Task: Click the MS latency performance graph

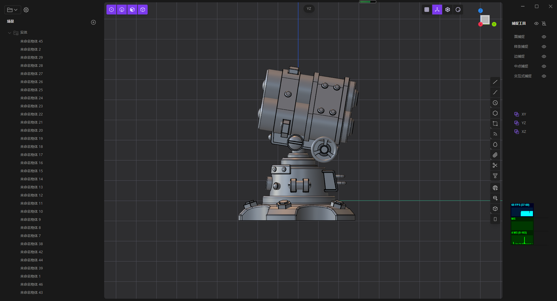Action: pyautogui.click(x=522, y=237)
